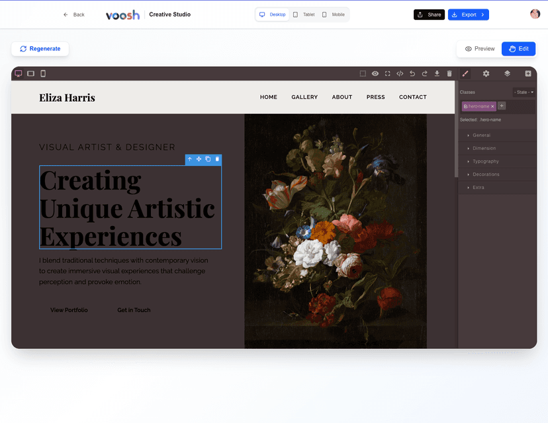Open the State dropdown
This screenshot has height=423, width=548.
(x=524, y=92)
